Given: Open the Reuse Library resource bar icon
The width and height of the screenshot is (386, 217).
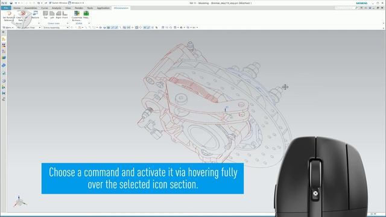Looking at the screenshot, I should click(4, 58).
